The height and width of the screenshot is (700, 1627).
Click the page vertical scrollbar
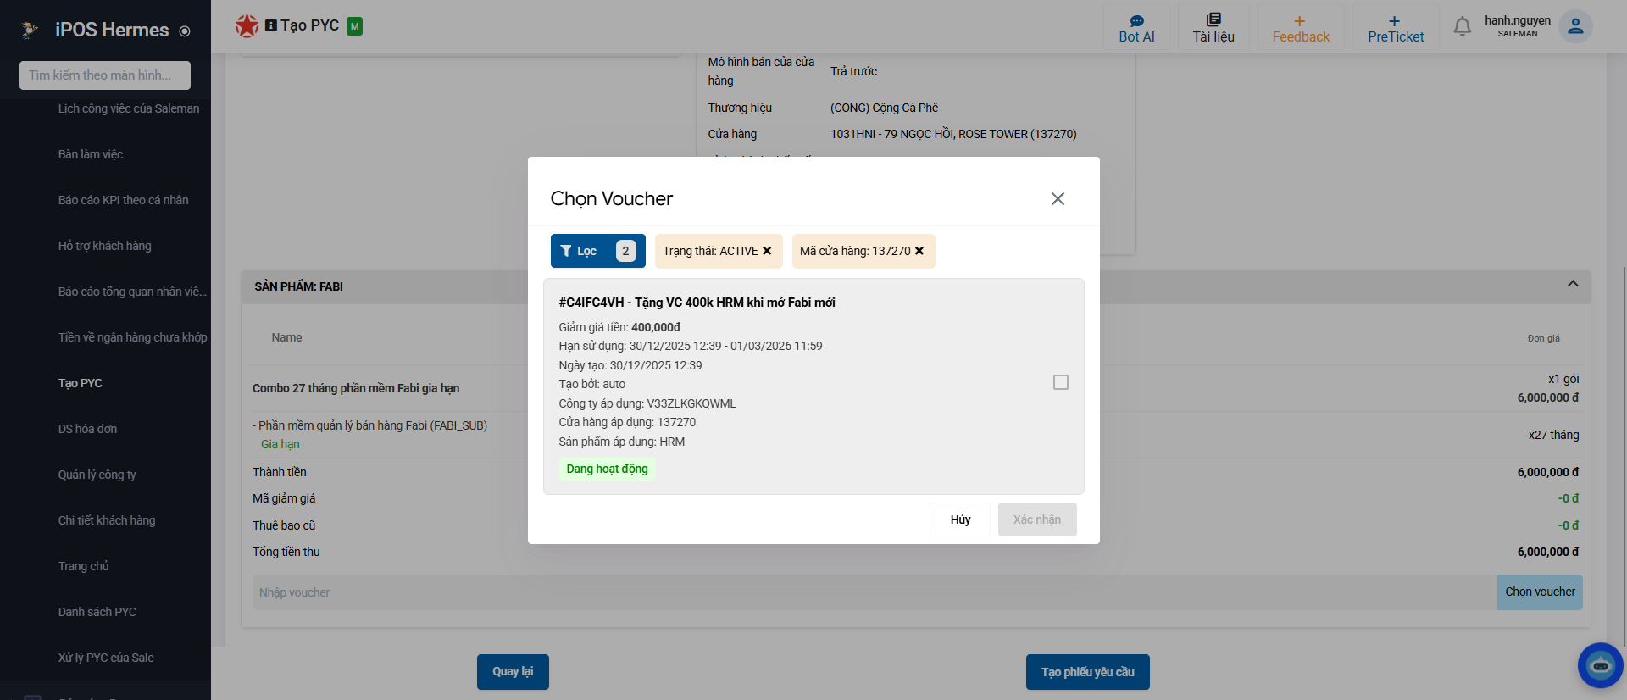tap(1623, 458)
